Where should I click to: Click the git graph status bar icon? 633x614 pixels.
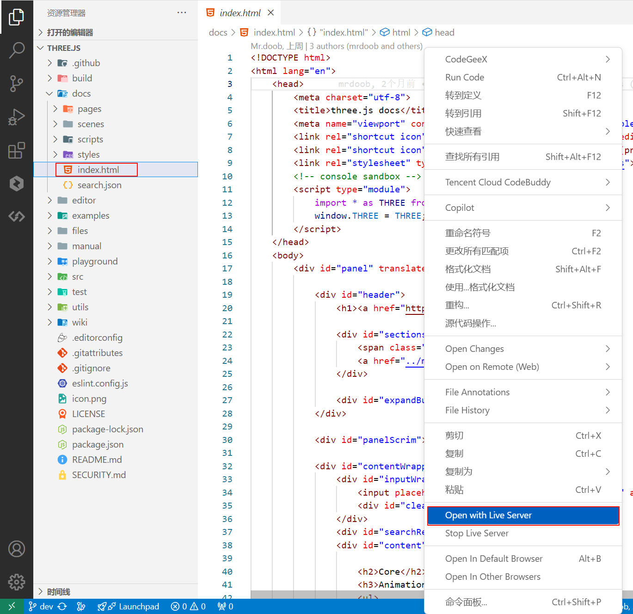tap(81, 606)
